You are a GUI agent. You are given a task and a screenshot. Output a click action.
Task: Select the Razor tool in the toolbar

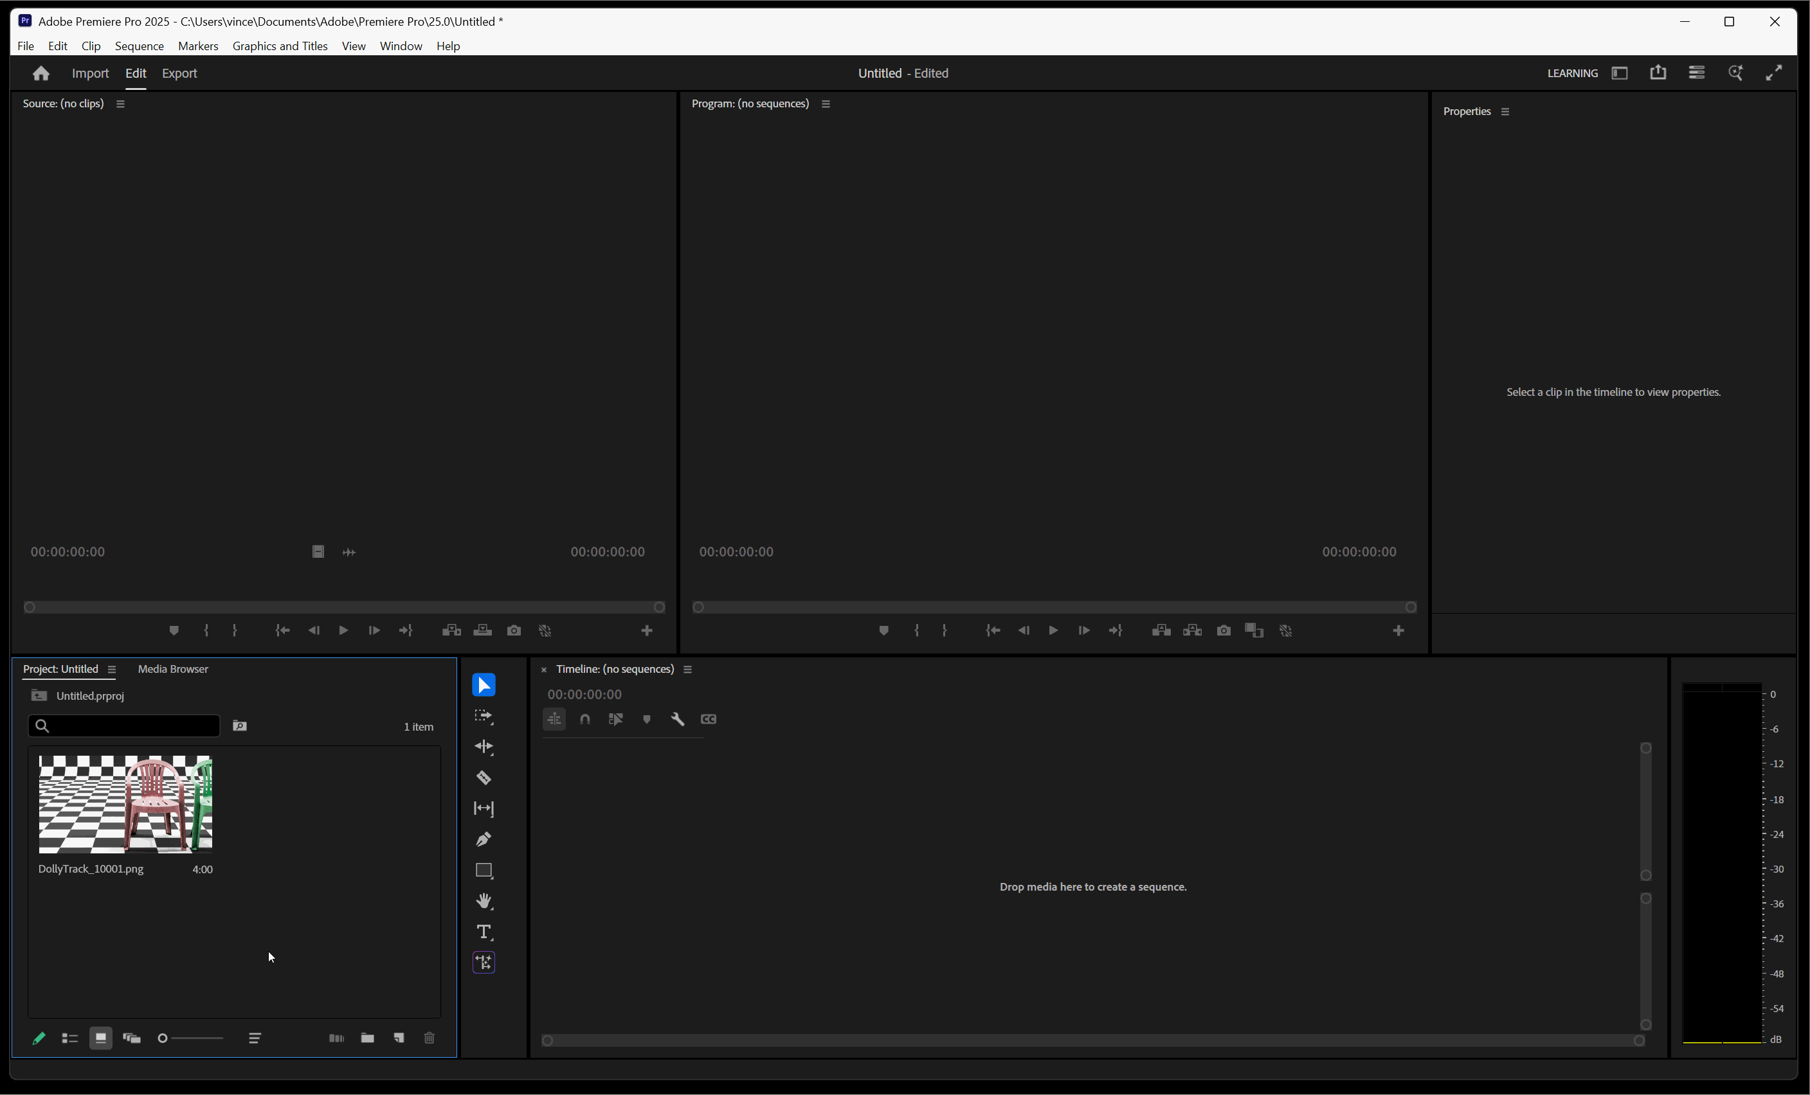click(x=484, y=777)
